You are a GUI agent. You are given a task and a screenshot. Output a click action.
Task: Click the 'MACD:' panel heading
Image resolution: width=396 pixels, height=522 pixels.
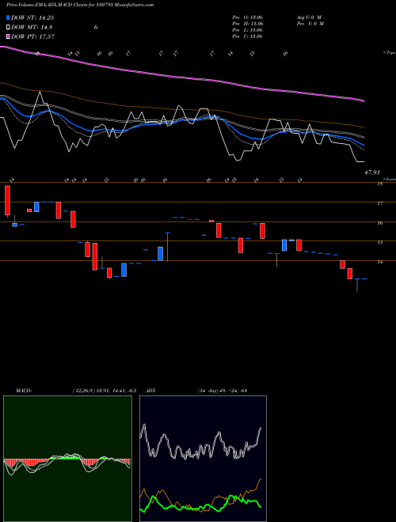point(23,391)
